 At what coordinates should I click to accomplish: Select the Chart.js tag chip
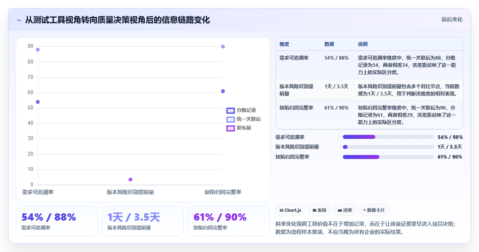pos(290,210)
